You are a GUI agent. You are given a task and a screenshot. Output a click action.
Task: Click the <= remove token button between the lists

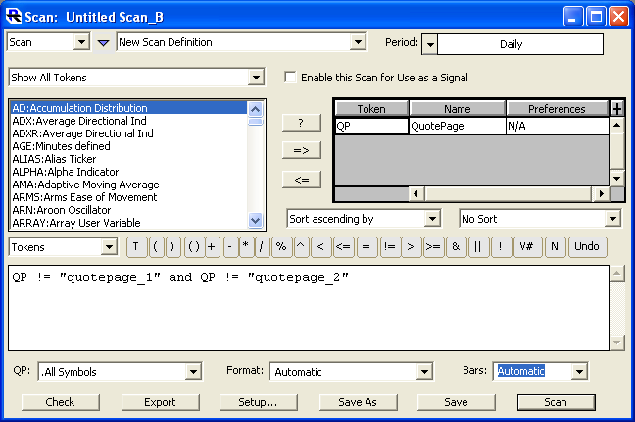click(302, 180)
